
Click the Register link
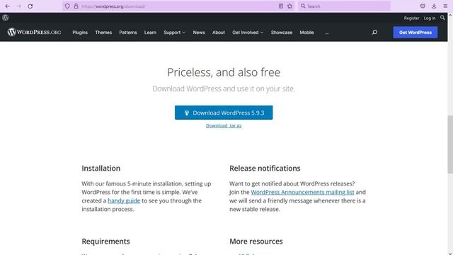[411, 18]
